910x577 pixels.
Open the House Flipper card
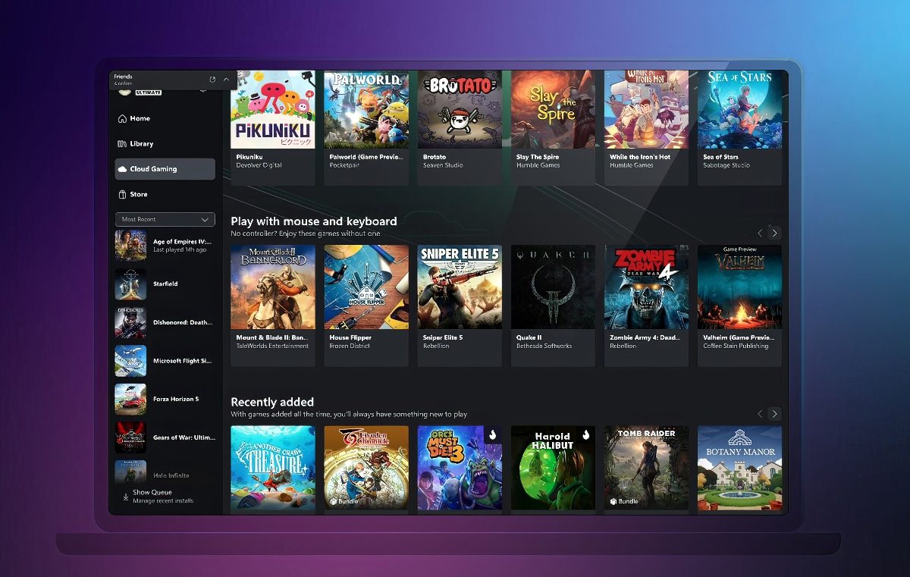pyautogui.click(x=366, y=306)
